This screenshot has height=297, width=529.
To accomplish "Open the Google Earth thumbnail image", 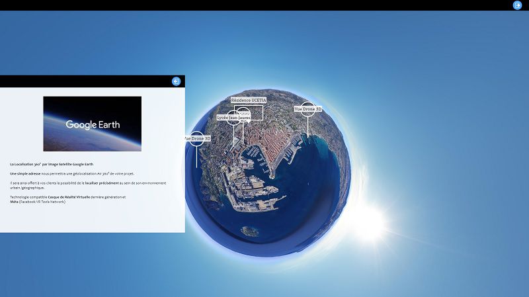I will click(x=92, y=124).
